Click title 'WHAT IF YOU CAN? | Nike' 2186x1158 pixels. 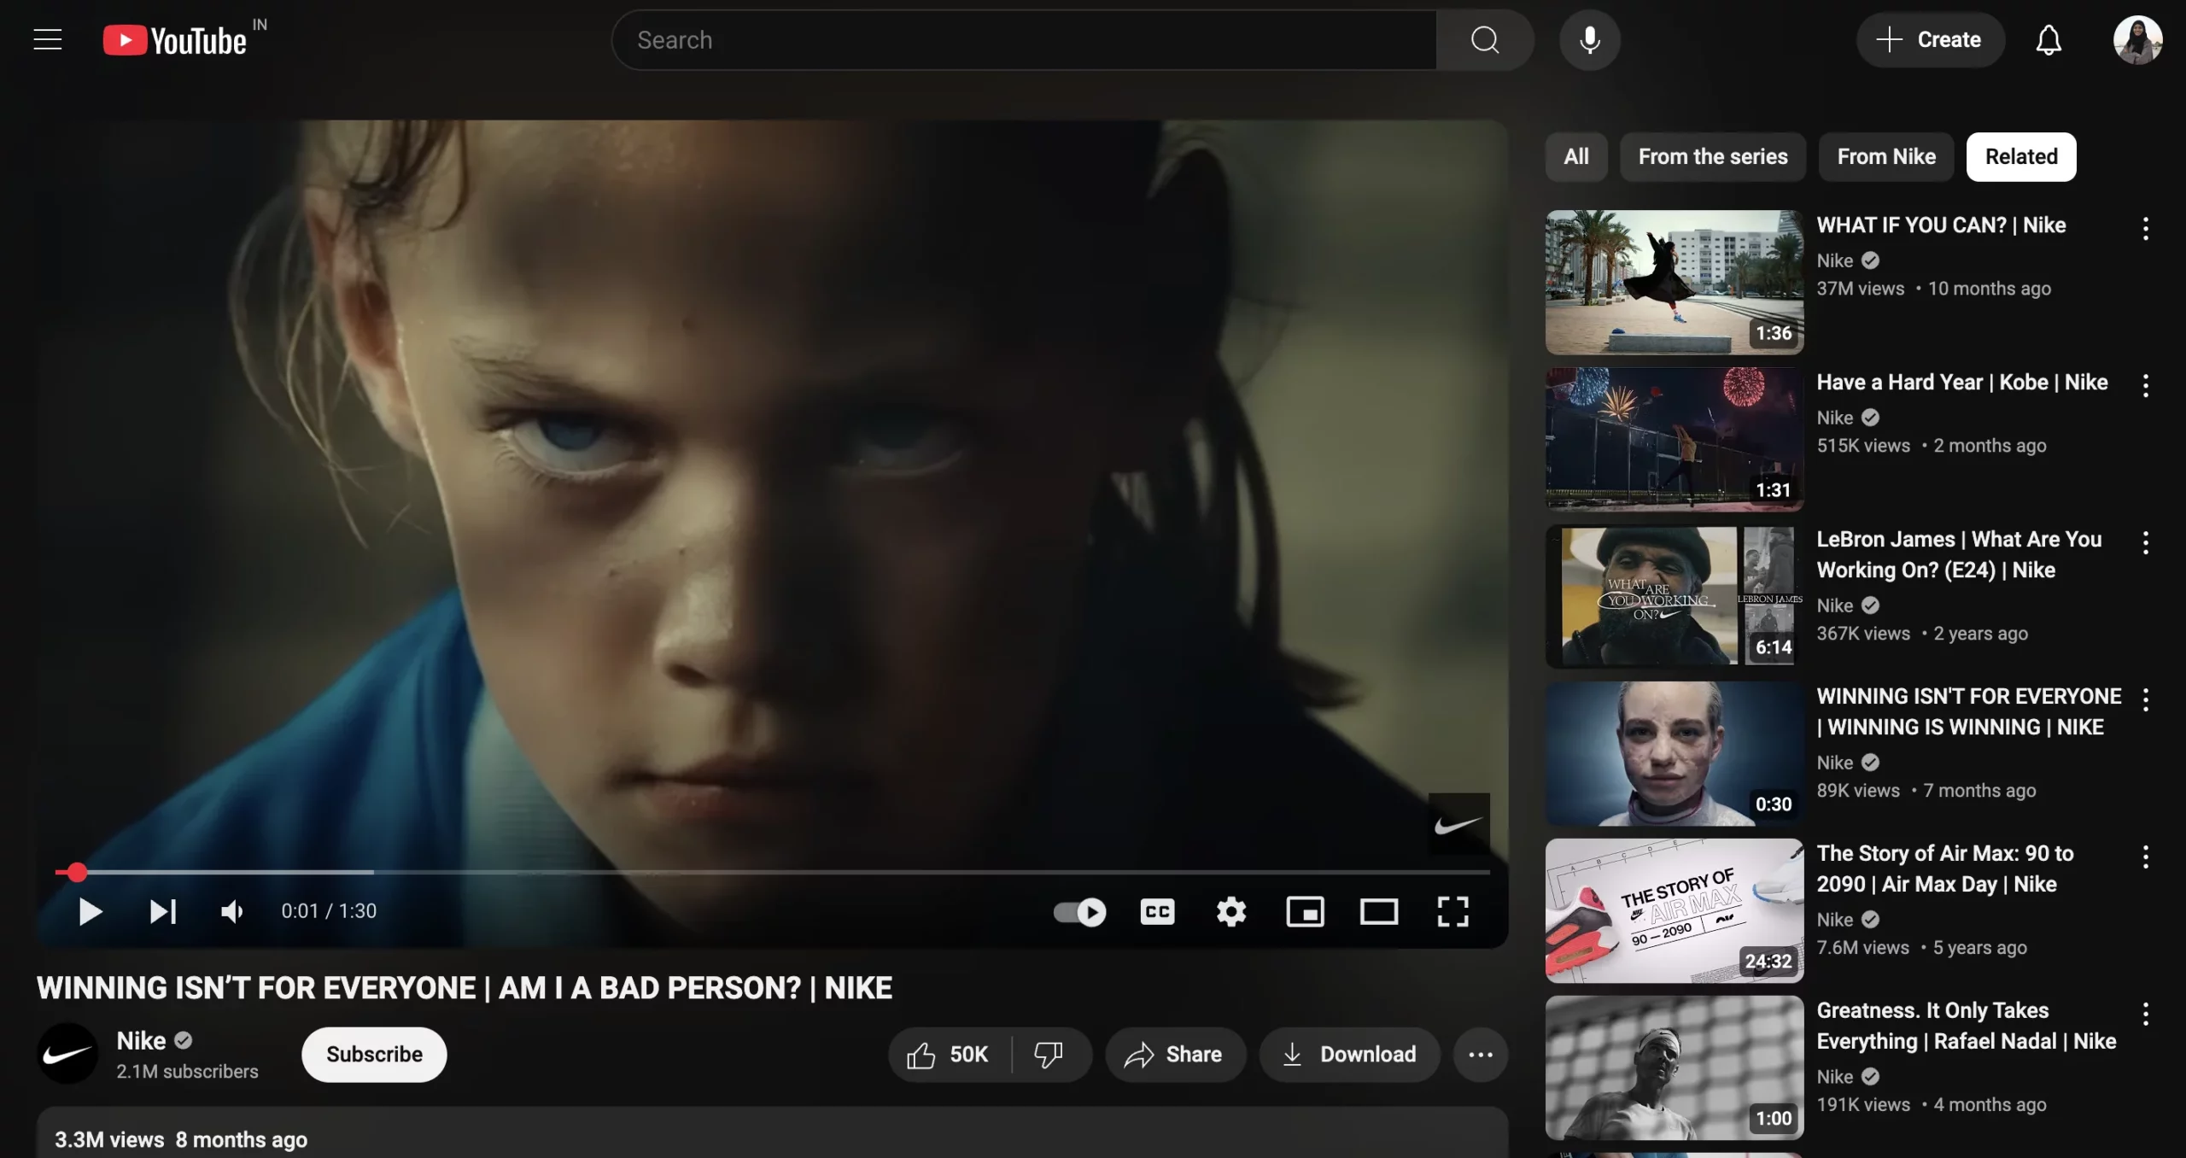pyautogui.click(x=1941, y=225)
